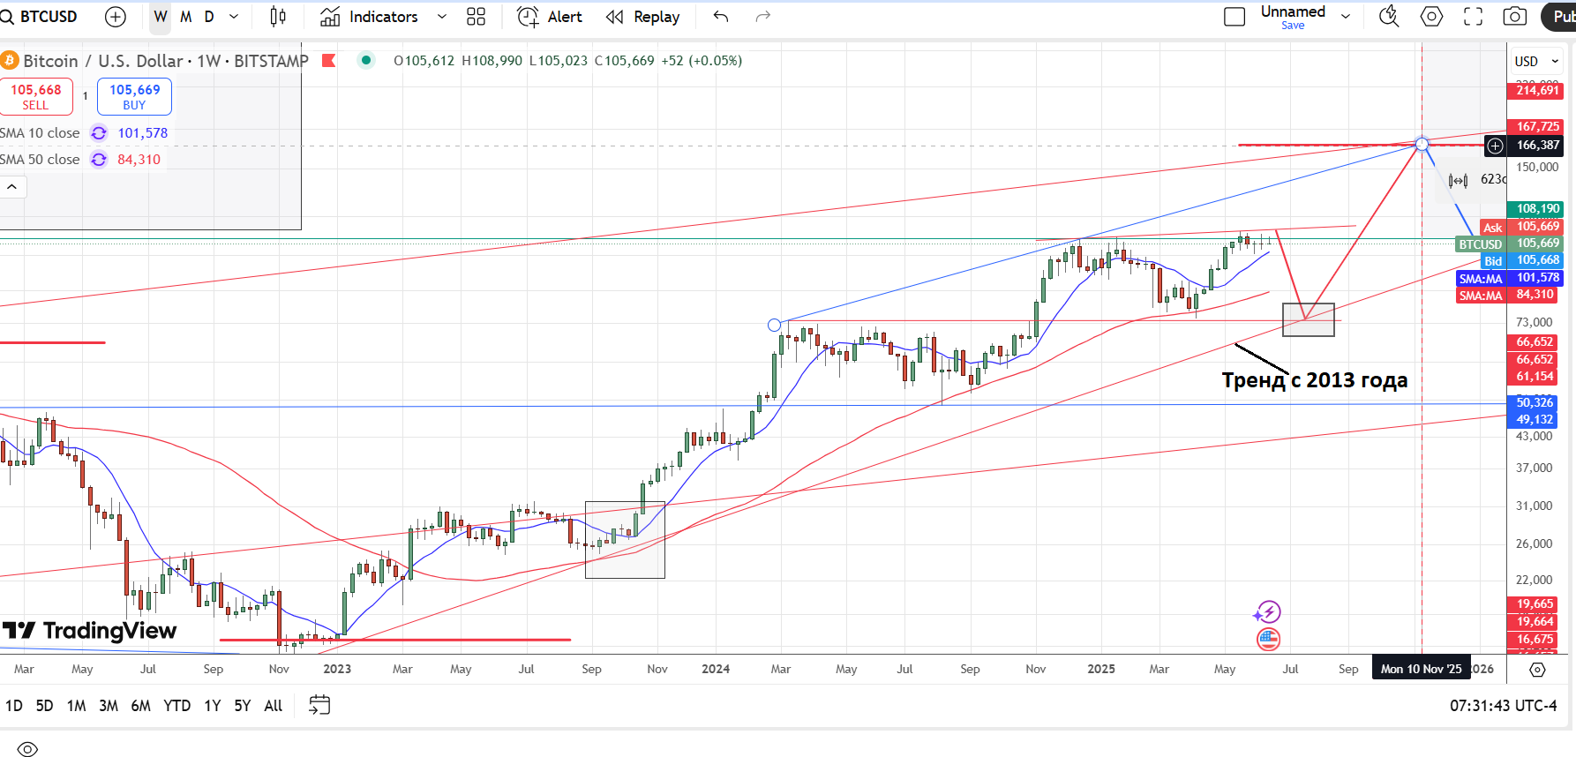Open quick search lightning icon

[1389, 17]
